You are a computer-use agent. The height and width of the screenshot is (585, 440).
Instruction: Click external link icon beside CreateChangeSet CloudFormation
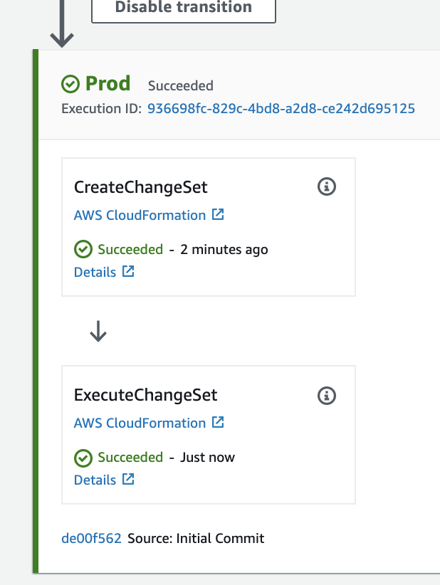(218, 214)
